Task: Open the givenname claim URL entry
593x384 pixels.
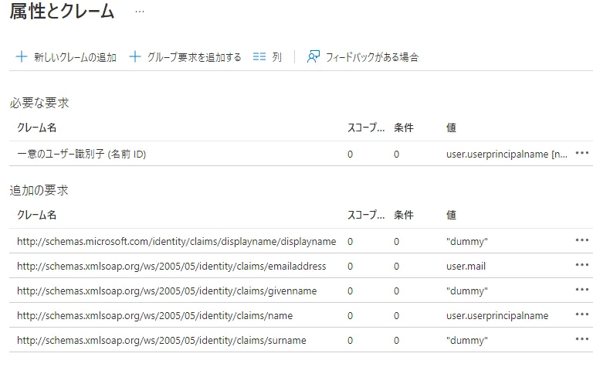Action: pos(167,291)
